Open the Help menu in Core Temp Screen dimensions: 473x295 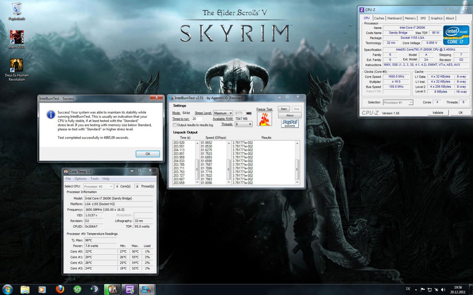(x=106, y=179)
